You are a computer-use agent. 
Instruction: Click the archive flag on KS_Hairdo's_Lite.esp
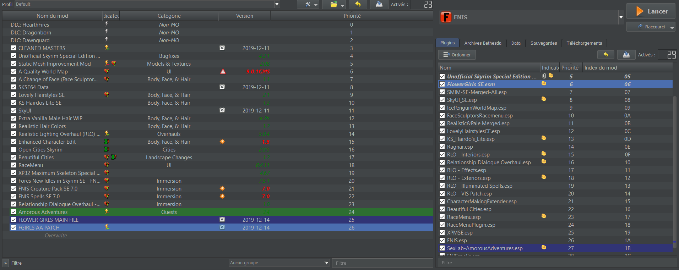[x=544, y=138]
